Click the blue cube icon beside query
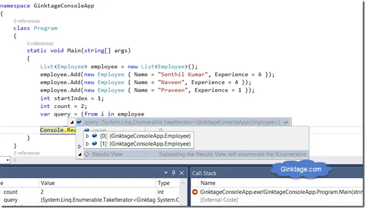Screen dimensions: 365x208 point(79,122)
